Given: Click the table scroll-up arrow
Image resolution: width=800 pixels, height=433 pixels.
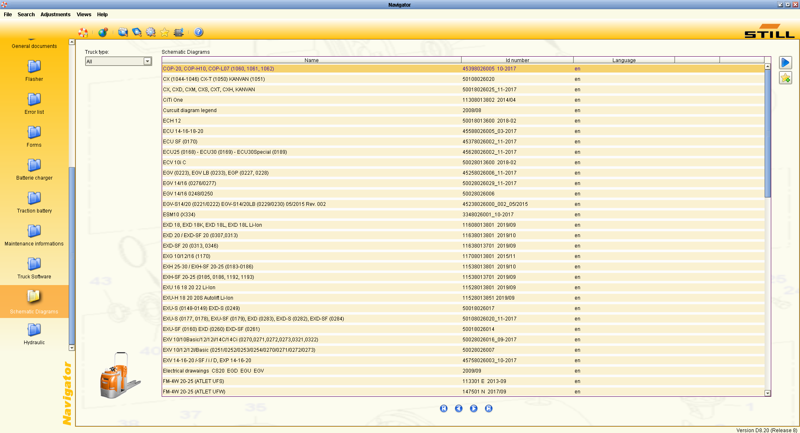Looking at the screenshot, I should pos(768,67).
